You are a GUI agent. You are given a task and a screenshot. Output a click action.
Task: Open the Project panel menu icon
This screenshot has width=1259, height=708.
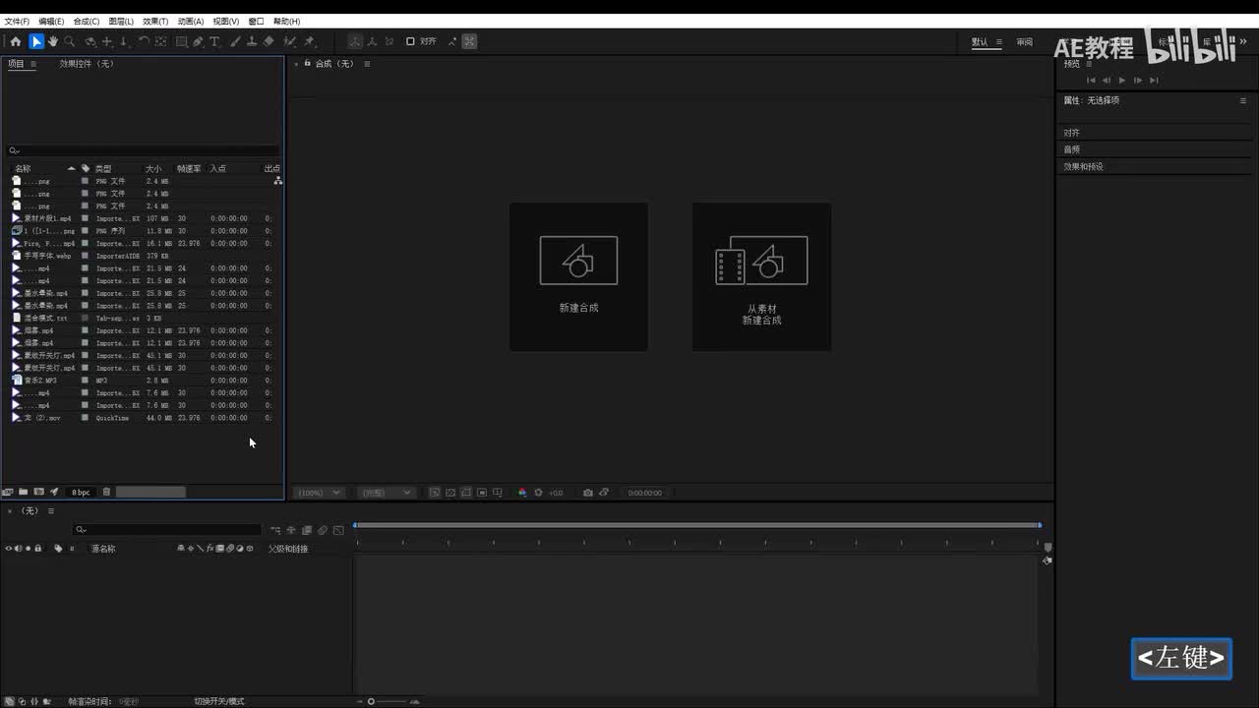[x=32, y=64]
